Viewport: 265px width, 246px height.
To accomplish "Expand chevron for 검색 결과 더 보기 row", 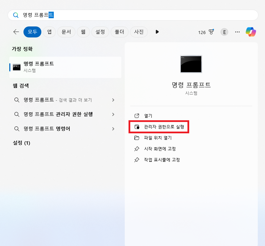I will 113,100.
